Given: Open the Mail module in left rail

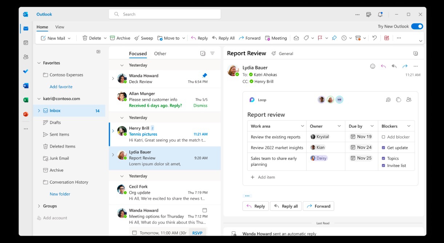Looking at the screenshot, I should 26,29.
